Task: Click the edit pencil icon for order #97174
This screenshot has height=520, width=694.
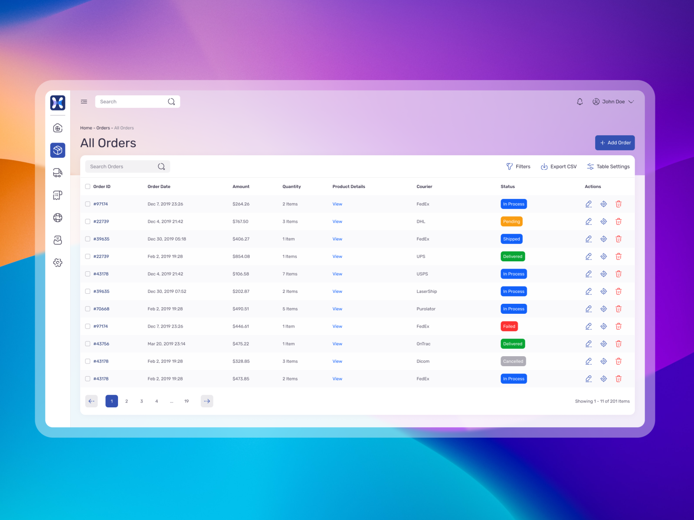Action: pos(589,204)
